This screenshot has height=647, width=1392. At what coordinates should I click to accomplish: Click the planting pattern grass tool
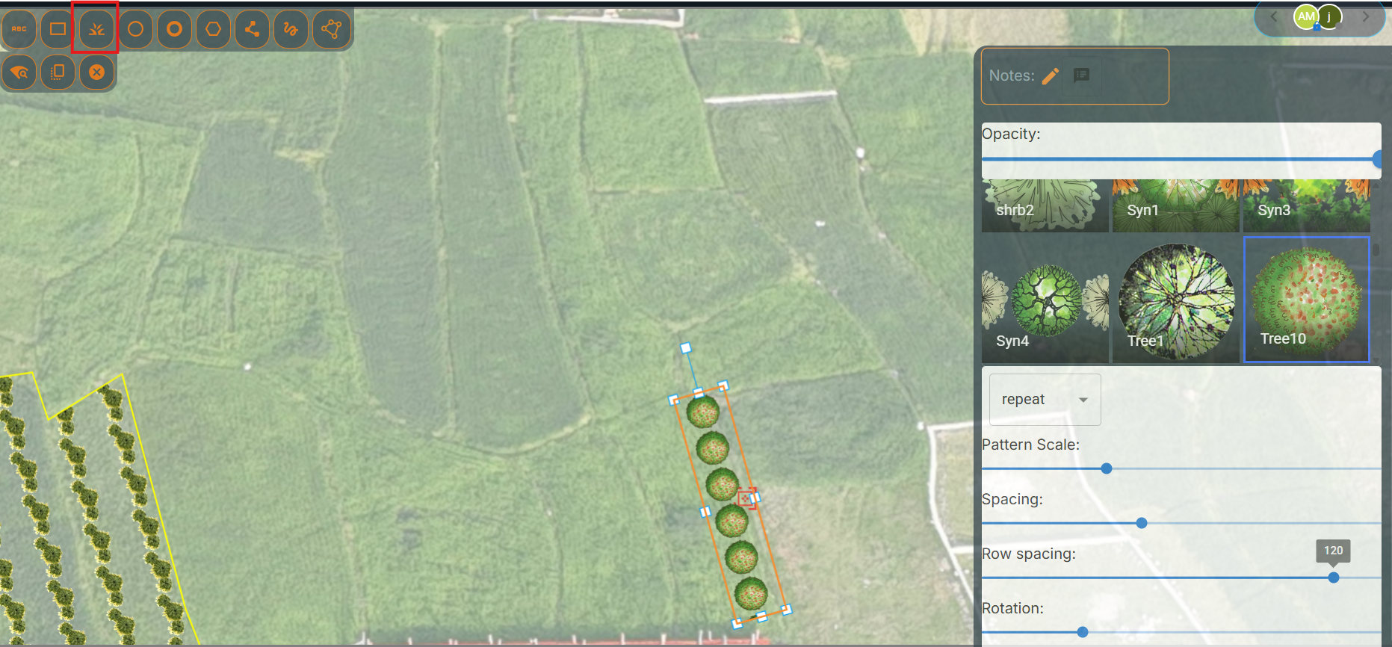pyautogui.click(x=96, y=29)
